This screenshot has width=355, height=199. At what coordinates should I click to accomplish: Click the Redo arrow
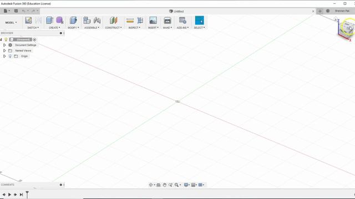33,11
